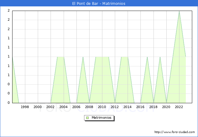Open the foro-ciudad.com link
Viewport: 198px width, 137px height.
click(x=175, y=132)
